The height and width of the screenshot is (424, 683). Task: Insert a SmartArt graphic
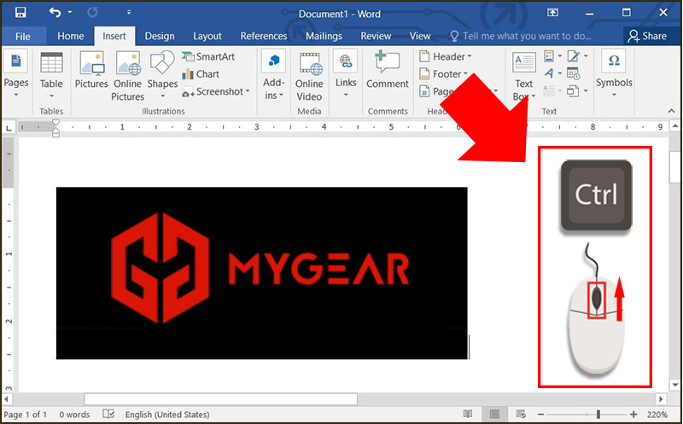point(208,56)
